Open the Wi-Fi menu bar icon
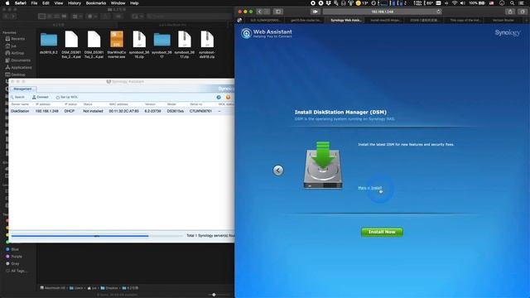Screen dimensions: 530x298 [x=455, y=3]
